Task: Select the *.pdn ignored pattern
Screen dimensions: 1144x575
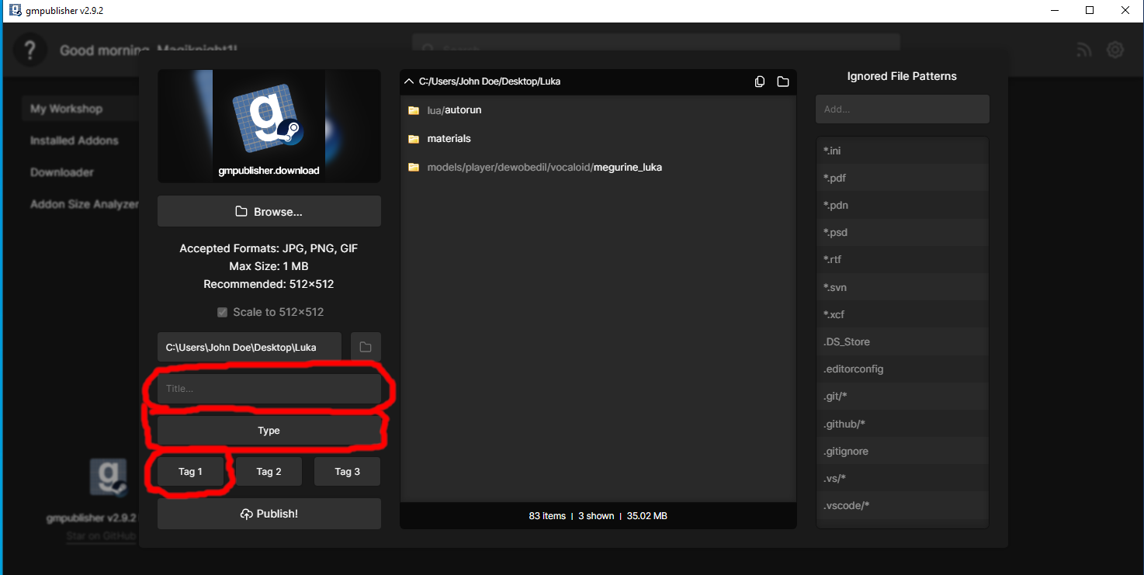Action: pyautogui.click(x=903, y=205)
